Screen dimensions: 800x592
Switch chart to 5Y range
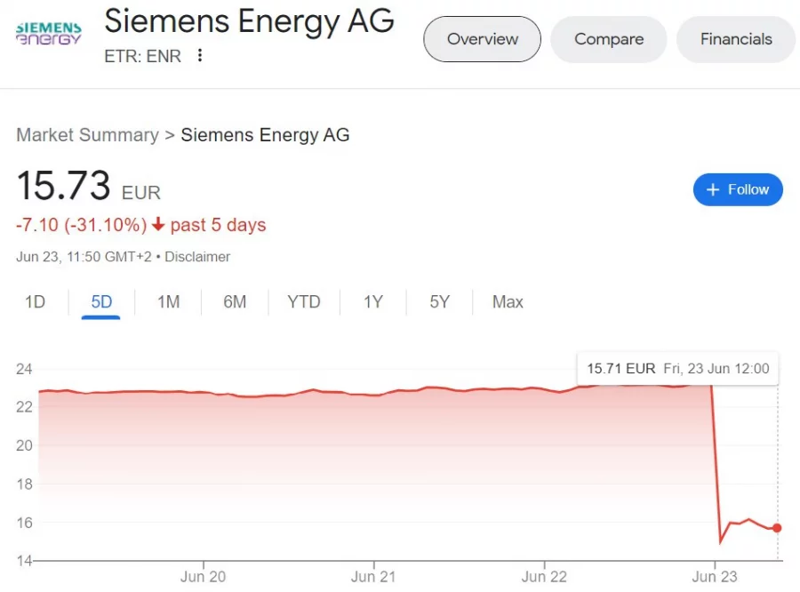439,302
